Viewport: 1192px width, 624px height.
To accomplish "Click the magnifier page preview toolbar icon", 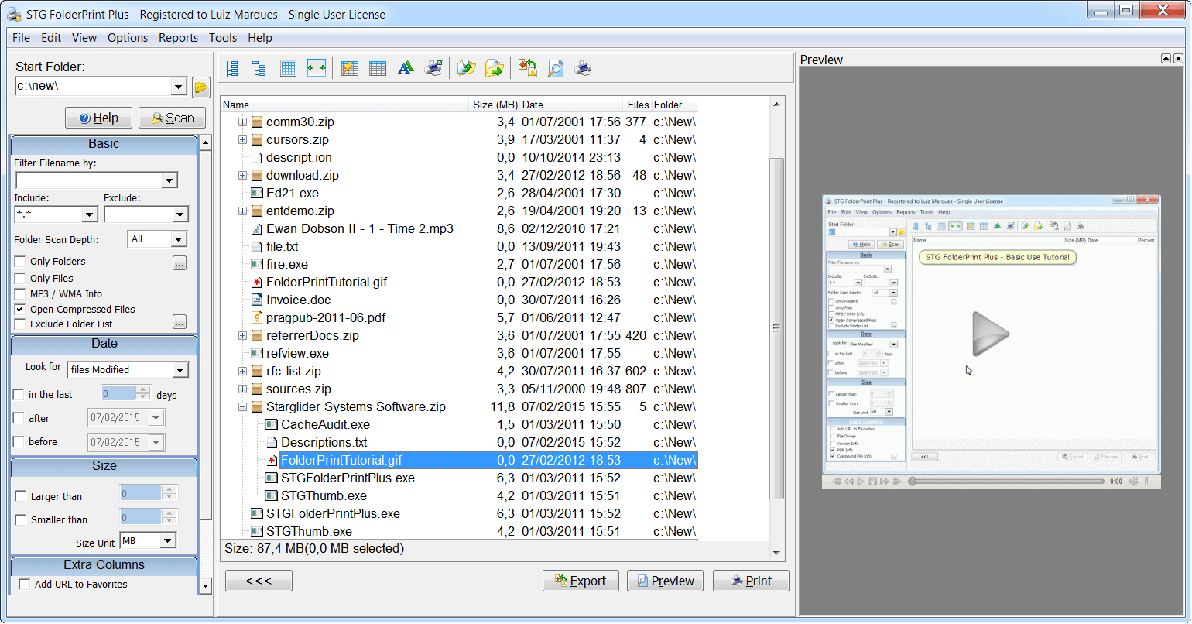I will point(556,69).
